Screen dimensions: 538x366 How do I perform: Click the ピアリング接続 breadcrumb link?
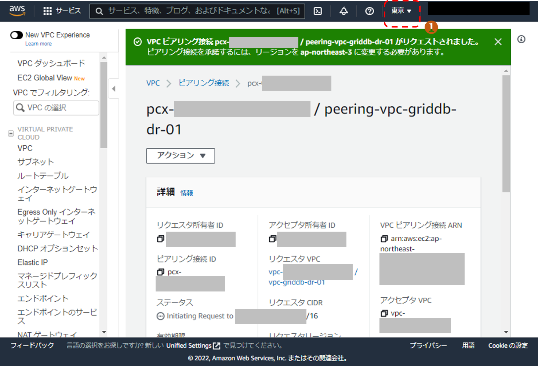click(x=204, y=83)
